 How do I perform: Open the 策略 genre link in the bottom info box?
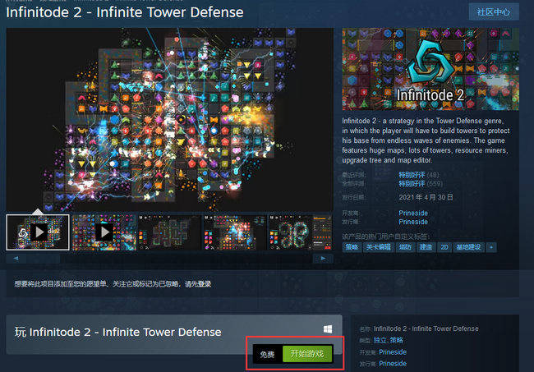pyautogui.click(x=397, y=340)
